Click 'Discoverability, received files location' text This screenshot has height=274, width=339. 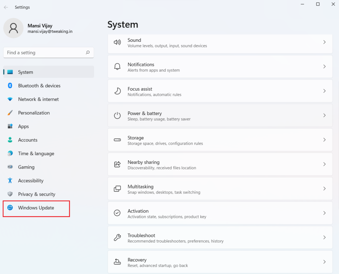[x=162, y=168]
